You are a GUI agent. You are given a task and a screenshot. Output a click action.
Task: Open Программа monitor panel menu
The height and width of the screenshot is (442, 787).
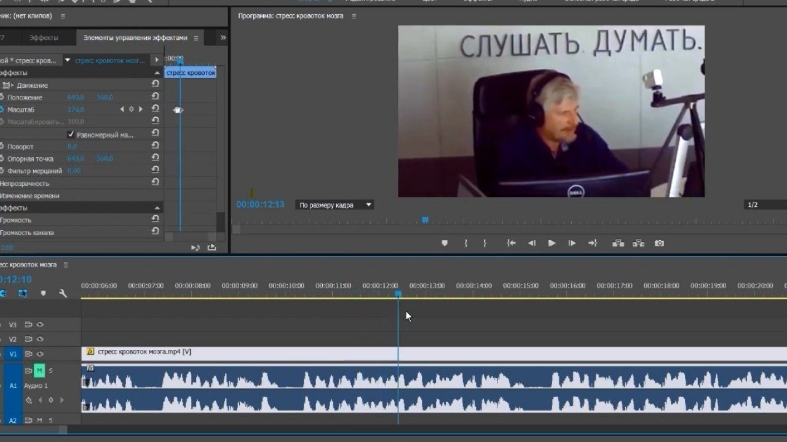click(354, 16)
